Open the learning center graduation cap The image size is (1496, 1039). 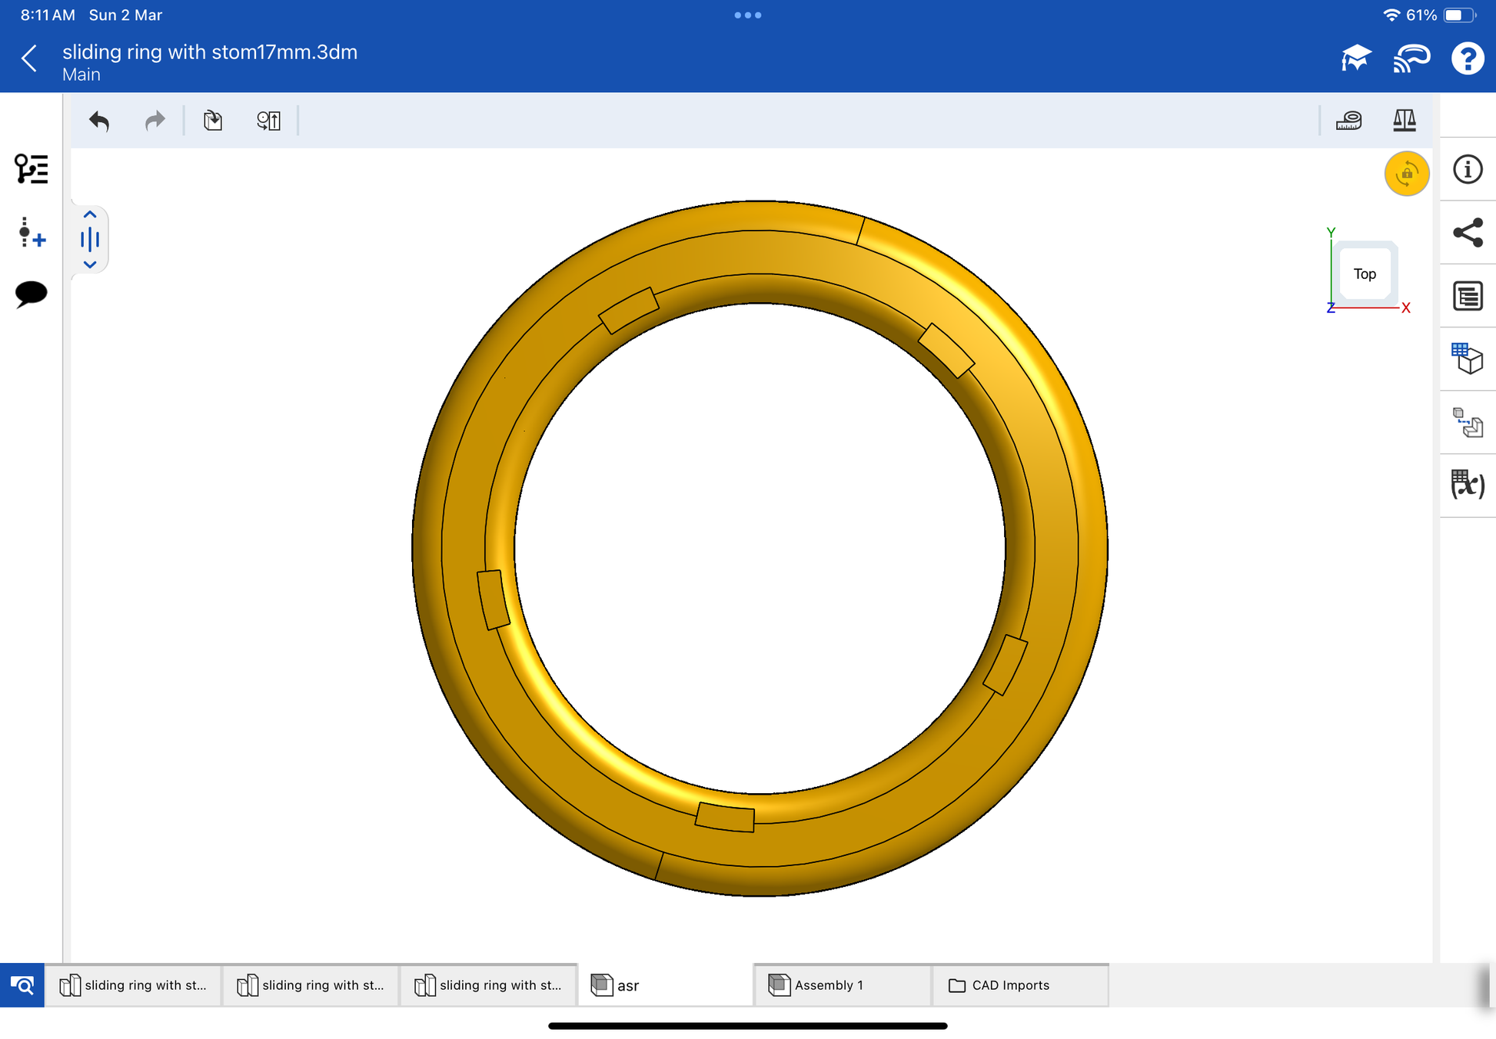pos(1355,58)
